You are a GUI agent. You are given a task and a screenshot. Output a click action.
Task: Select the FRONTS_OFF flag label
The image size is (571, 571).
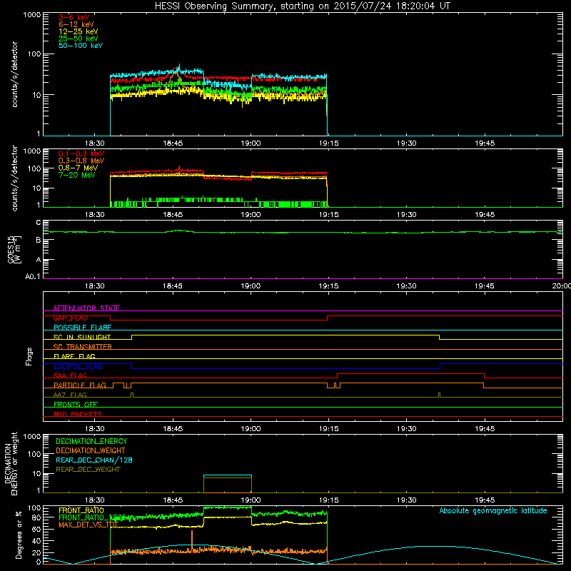[x=76, y=405]
